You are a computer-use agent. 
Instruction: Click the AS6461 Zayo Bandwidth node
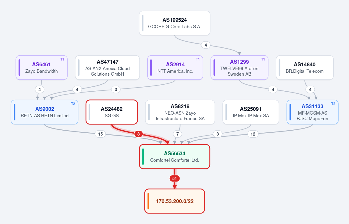coord(42,67)
